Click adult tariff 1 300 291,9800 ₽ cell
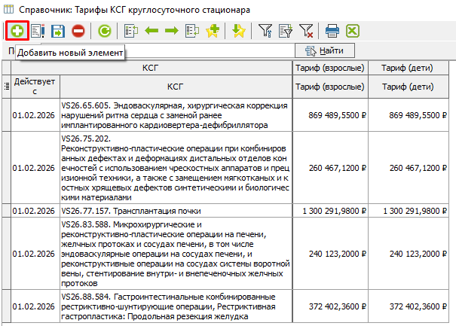Viewport: 456px width, 326px height. 330,211
